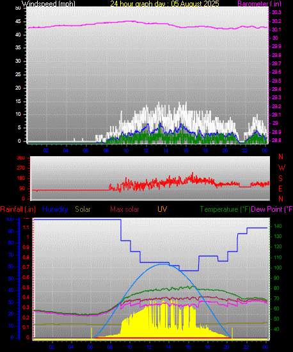Select the magenta Dew Point legend label
The height and width of the screenshot is (352, 293).
tap(272, 209)
